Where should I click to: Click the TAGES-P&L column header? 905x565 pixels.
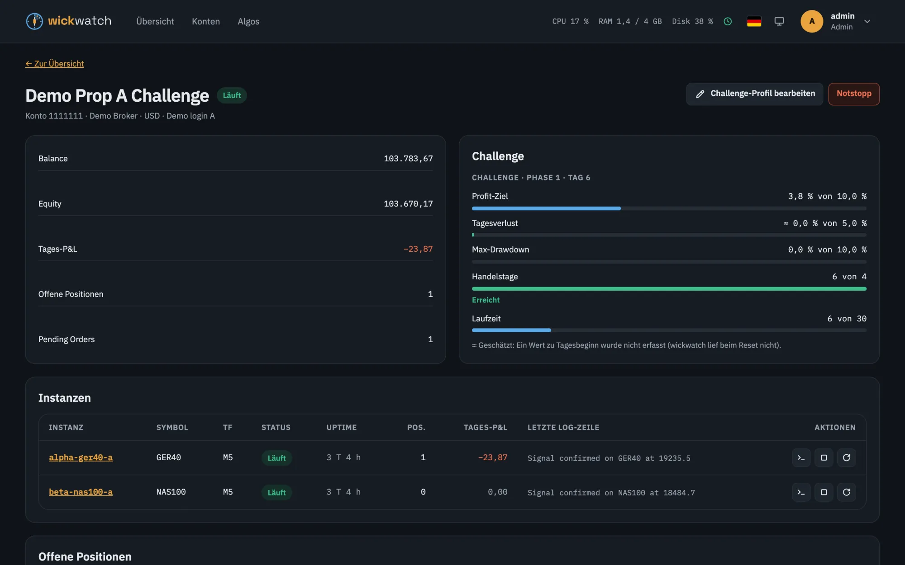(x=485, y=428)
